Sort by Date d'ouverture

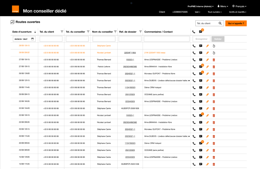pyautogui.click(x=35, y=32)
